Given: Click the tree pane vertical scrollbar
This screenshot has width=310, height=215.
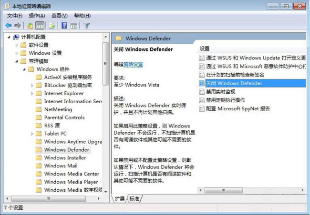Looking at the screenshot, I should pos(106,119).
